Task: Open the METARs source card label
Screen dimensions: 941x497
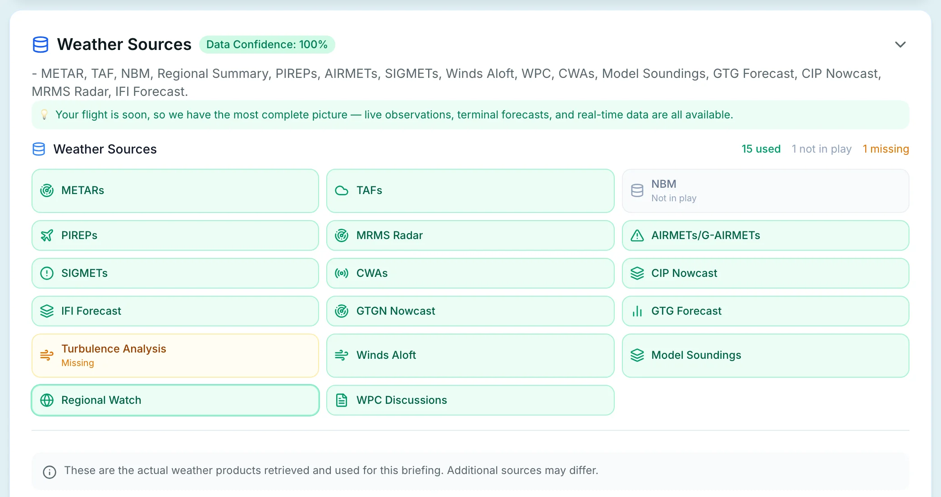Action: (82, 190)
